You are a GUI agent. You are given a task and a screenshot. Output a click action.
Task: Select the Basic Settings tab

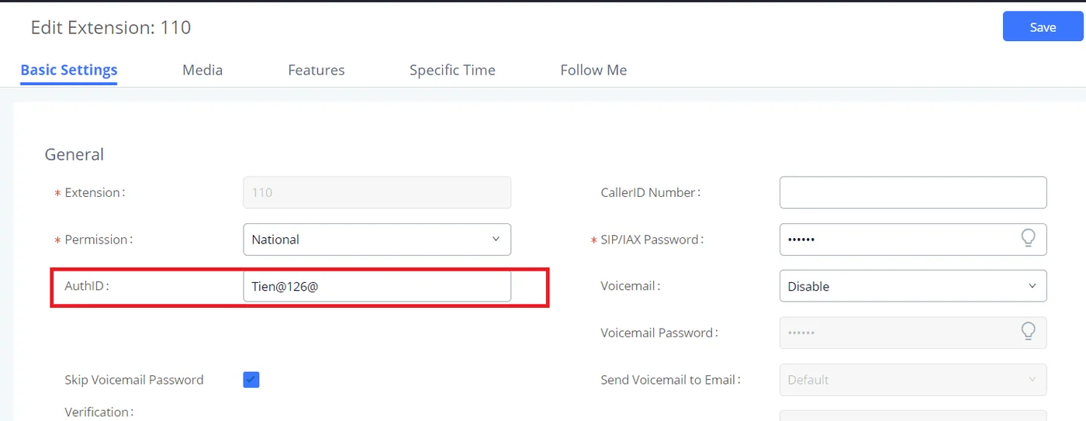(69, 70)
